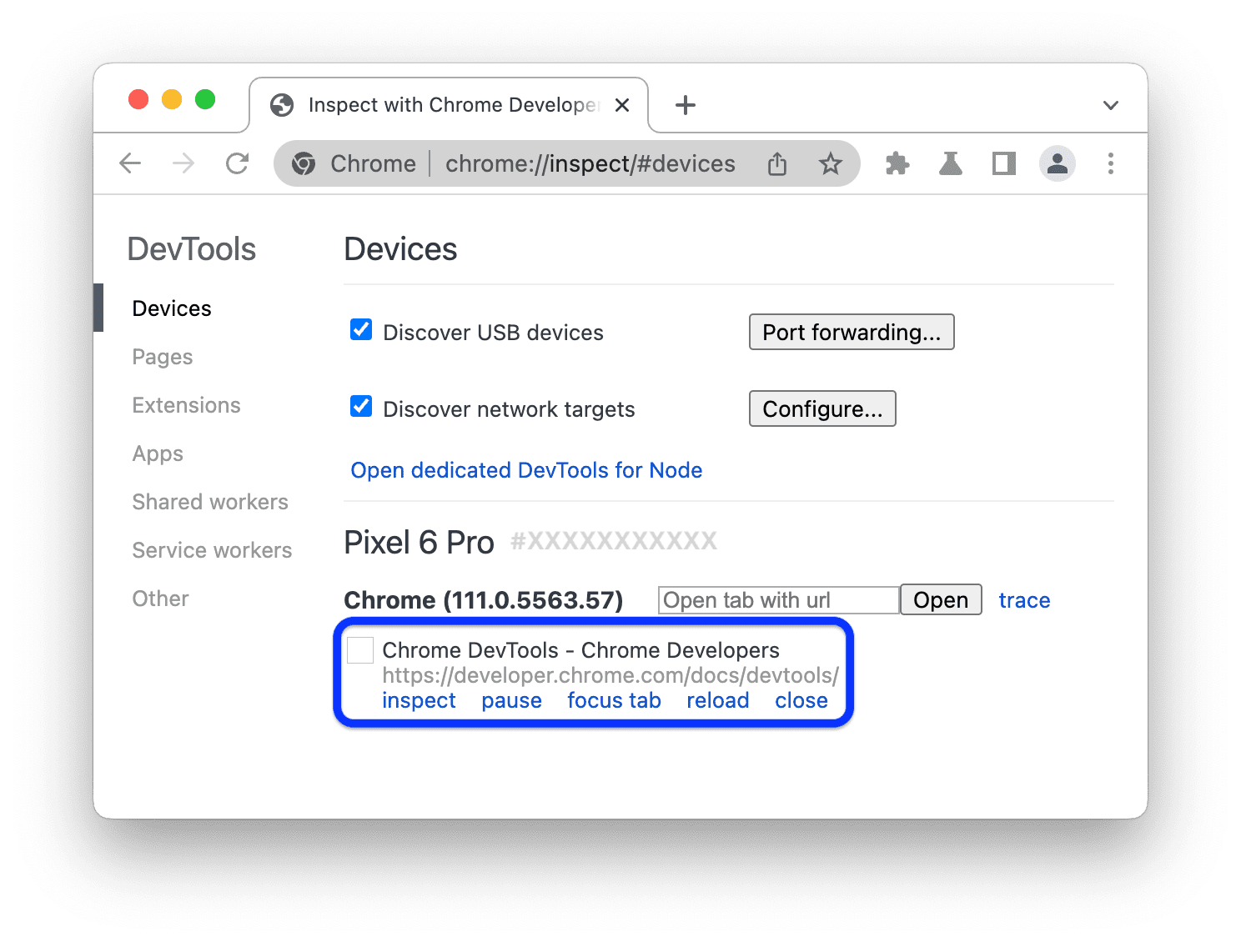The image size is (1241, 942).
Task: Disable Discover USB devices
Action: click(x=360, y=330)
